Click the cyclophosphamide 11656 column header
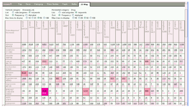The image size is (190, 108). point(86,31)
